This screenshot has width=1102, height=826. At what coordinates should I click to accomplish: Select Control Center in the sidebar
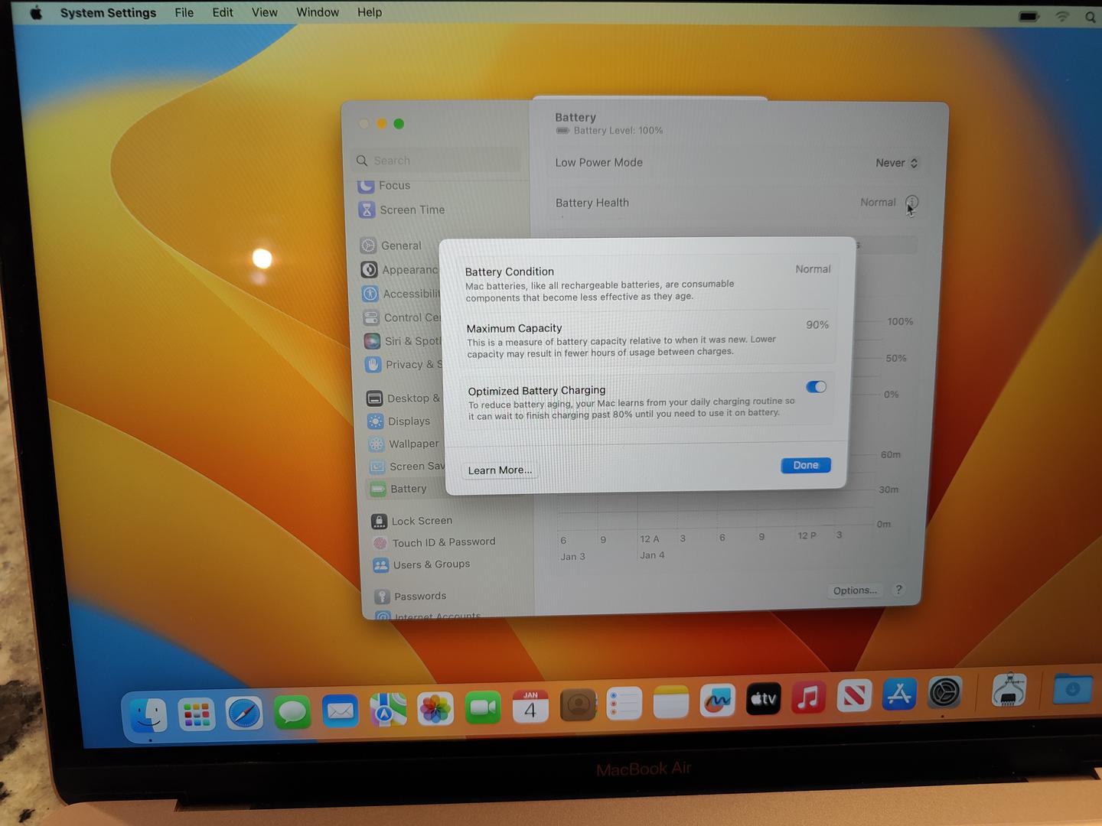[402, 317]
